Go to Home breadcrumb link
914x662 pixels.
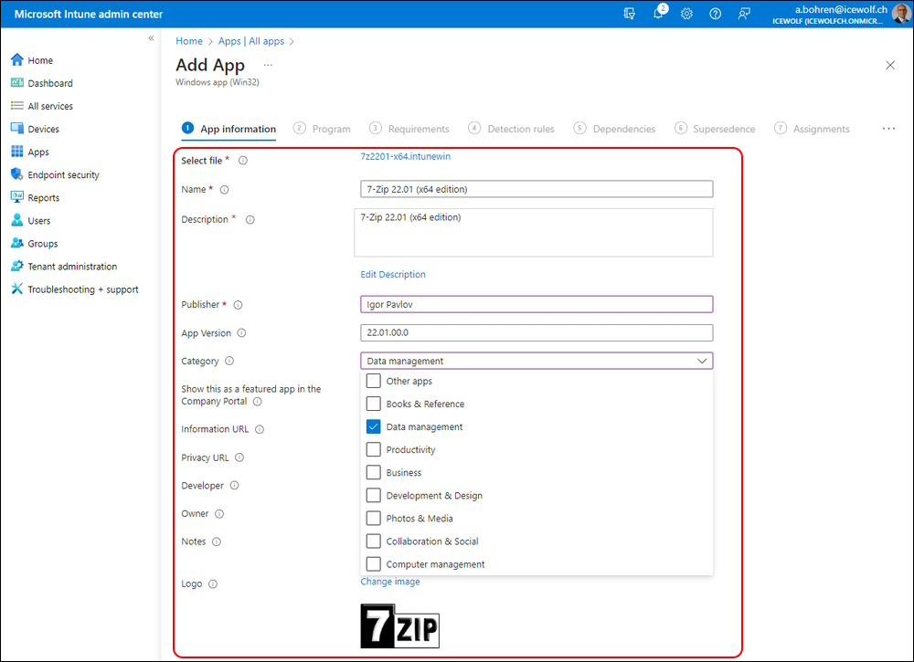(x=189, y=41)
